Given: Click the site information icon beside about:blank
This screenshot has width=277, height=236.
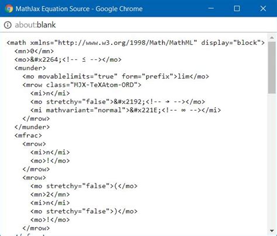Looking at the screenshot, I should [8, 25].
